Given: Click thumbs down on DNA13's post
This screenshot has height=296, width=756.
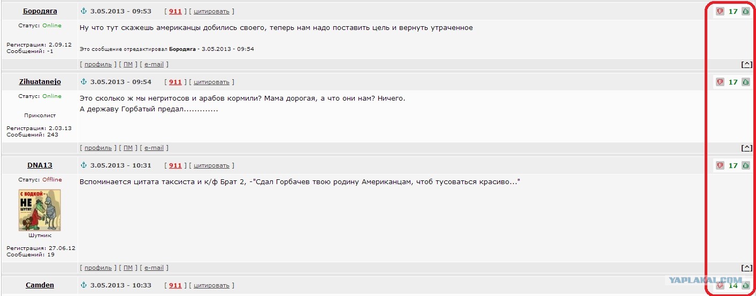Looking at the screenshot, I should click(720, 165).
